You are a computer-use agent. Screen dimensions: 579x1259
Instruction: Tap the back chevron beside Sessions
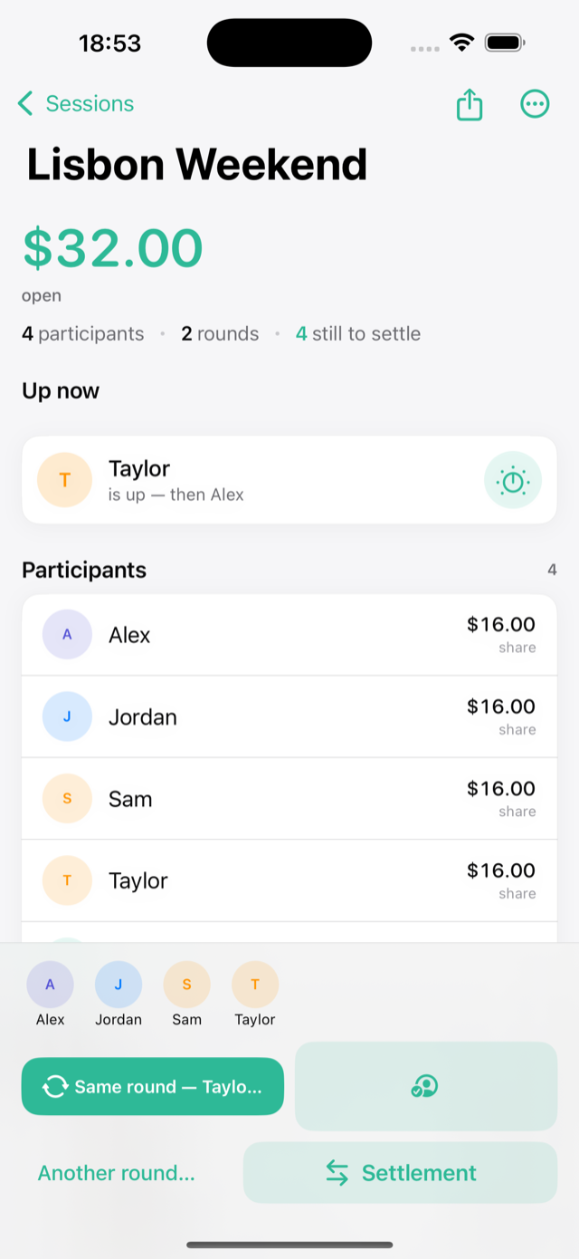pyautogui.click(x=25, y=104)
